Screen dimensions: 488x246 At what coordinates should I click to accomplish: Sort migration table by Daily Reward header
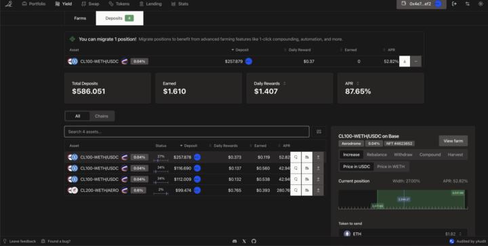(298, 49)
